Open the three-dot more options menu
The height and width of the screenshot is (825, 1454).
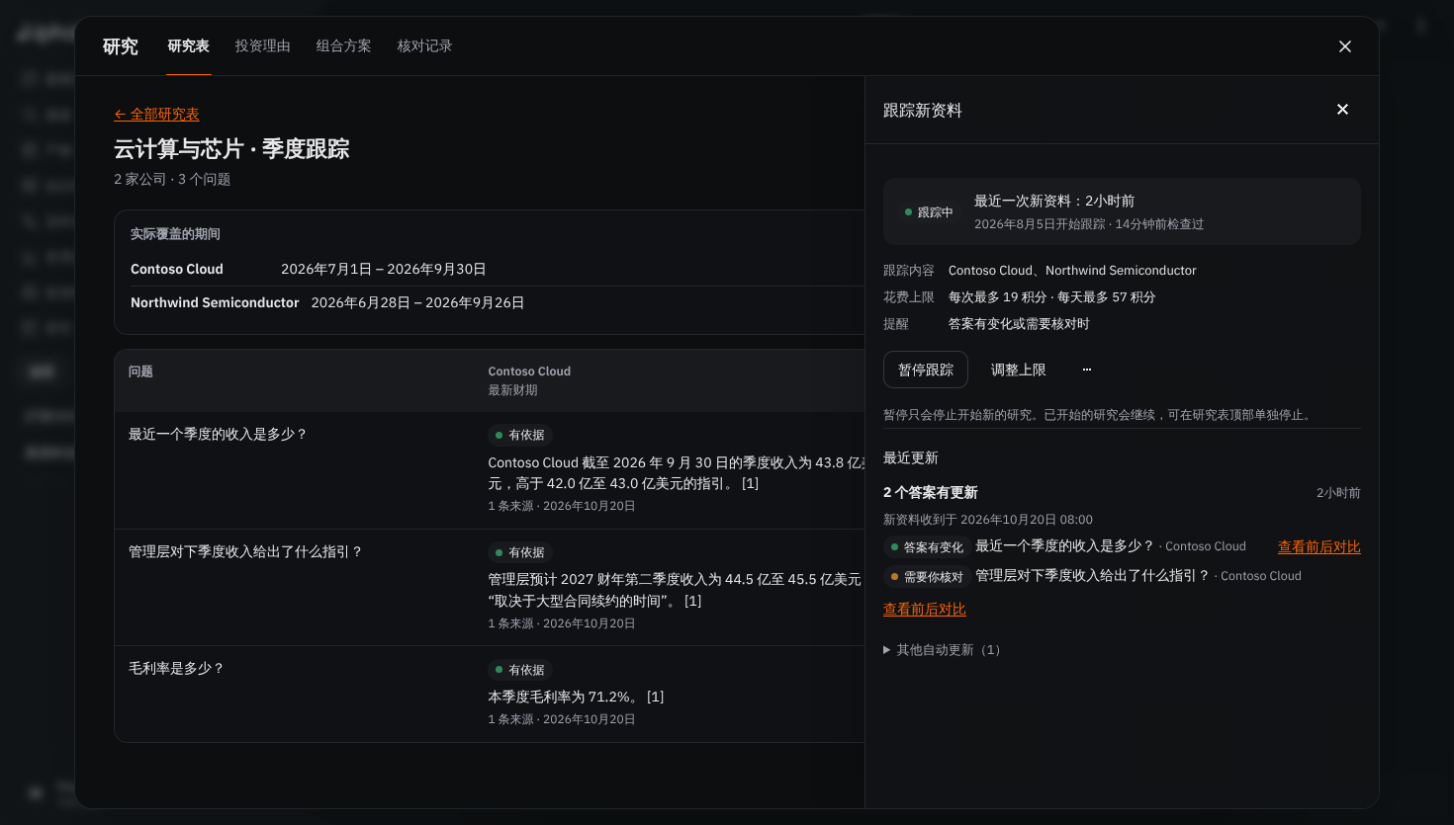coord(1087,370)
